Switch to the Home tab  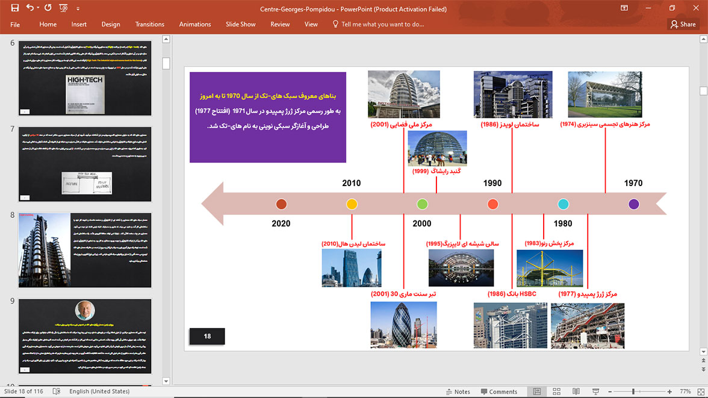(x=48, y=25)
